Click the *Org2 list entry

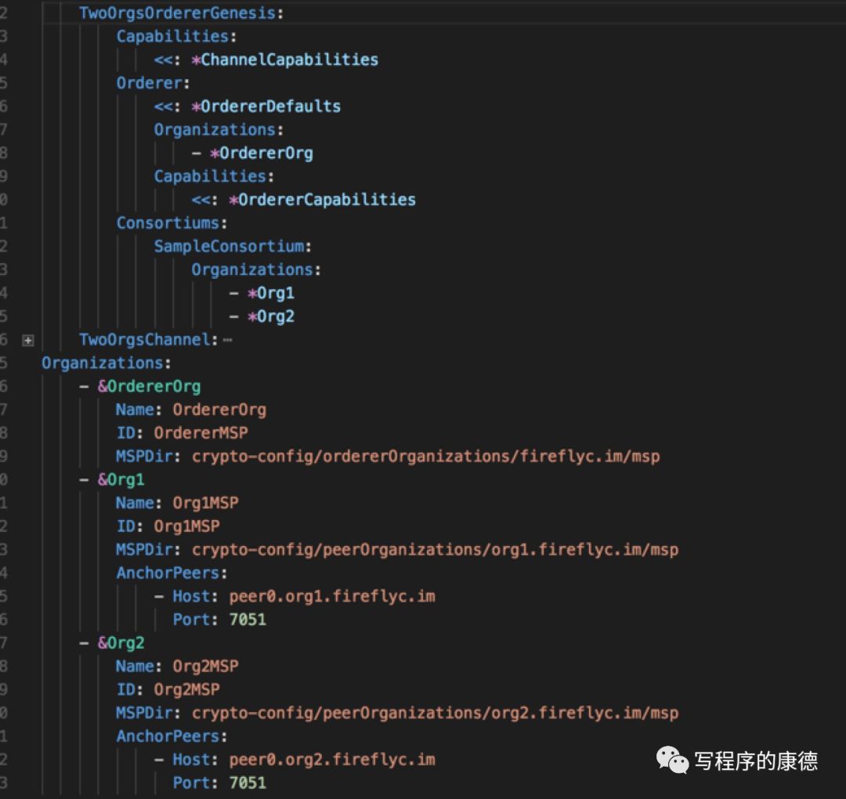271,316
